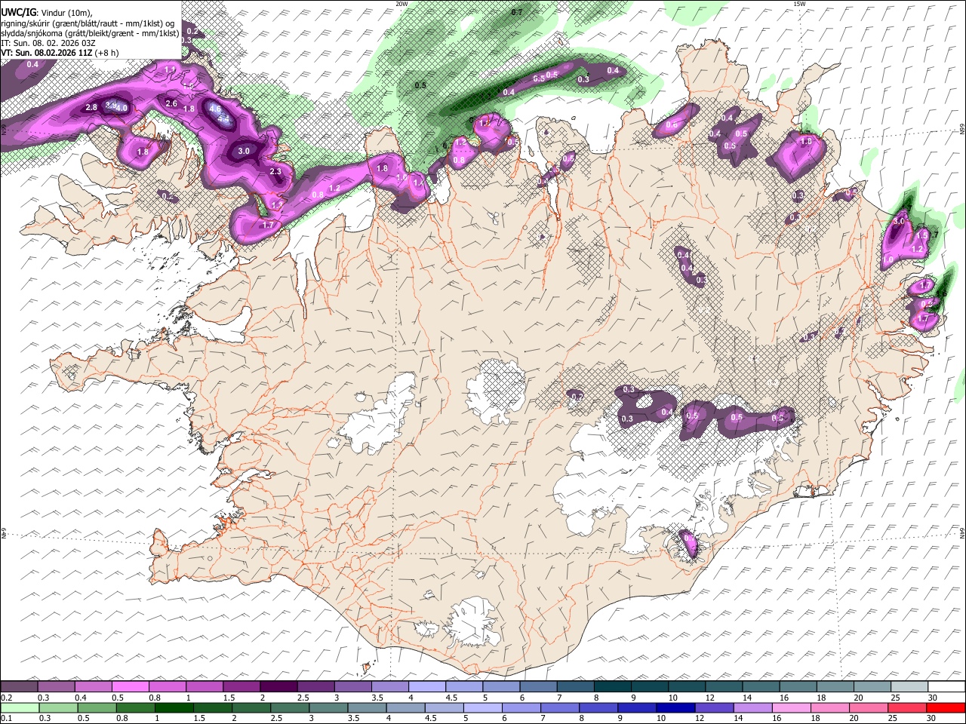Viewport: 966px width, 724px height.
Task: Click the 2.8 precipitation value label
Action: (91, 108)
